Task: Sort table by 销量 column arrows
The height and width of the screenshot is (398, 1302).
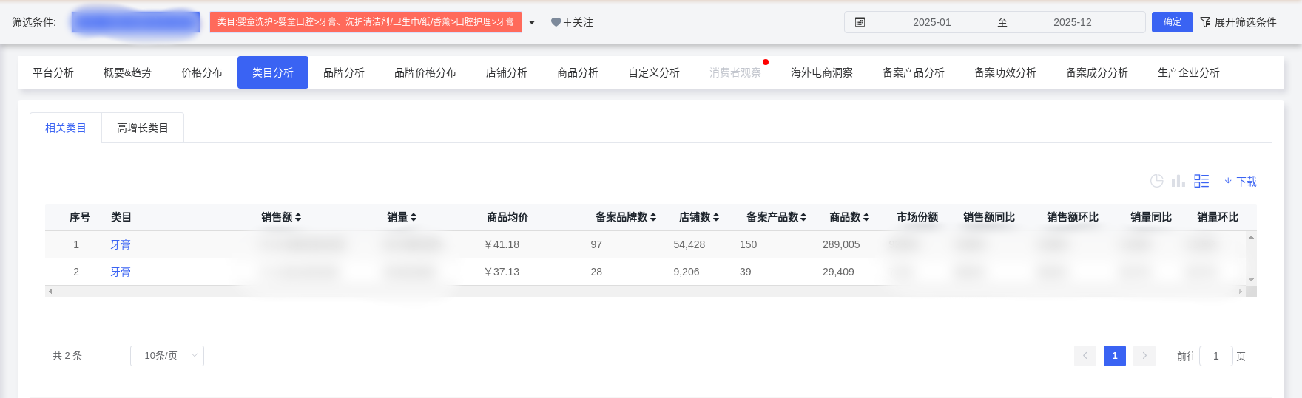Action: click(414, 218)
